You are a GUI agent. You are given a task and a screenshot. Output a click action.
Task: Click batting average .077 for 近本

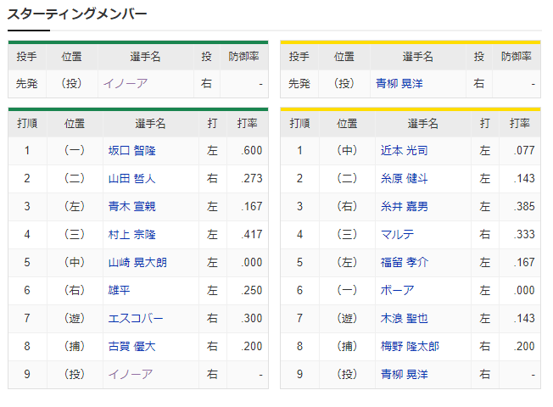tap(524, 151)
